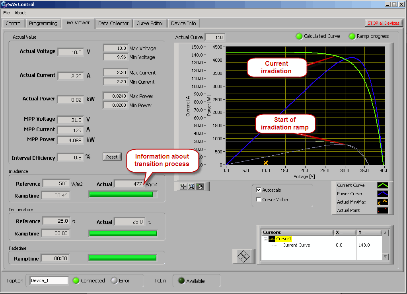407x294 pixels.
Task: Click the Calculated Curve green indicator
Action: pos(299,36)
